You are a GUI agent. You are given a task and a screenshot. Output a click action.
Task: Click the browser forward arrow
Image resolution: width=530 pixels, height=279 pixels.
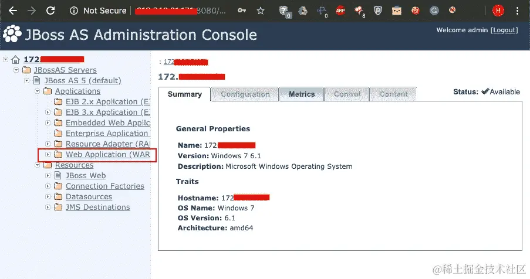tap(32, 11)
